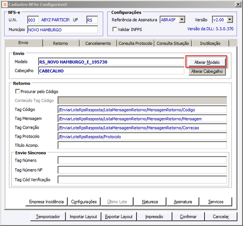Focus the Tag Mensagem input field
Viewport: 243px width, 226px height.
pyautogui.click(x=142, y=119)
